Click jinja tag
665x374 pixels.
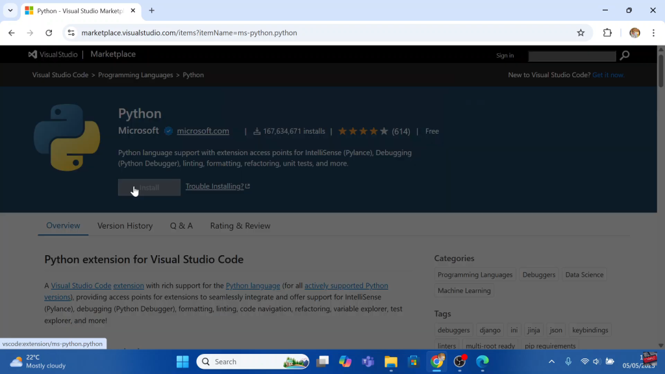click(x=533, y=330)
